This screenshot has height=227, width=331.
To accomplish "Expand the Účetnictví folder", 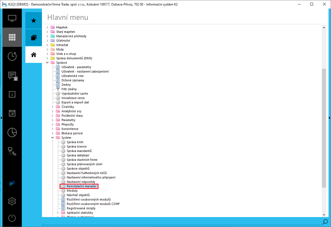I will point(47,41).
